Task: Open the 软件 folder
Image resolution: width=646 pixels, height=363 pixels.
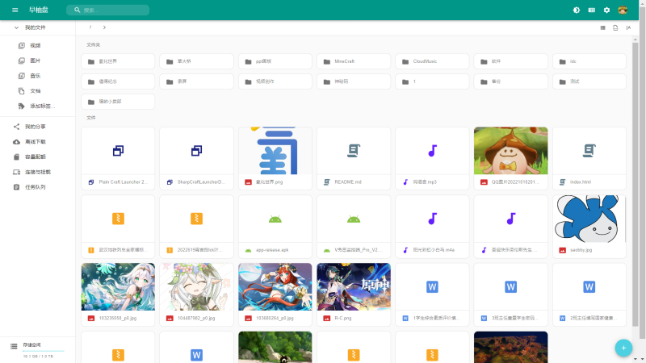Action: tap(510, 61)
